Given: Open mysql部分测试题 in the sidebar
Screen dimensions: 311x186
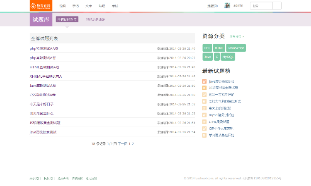Looking at the screenshot, I should click(221, 115).
